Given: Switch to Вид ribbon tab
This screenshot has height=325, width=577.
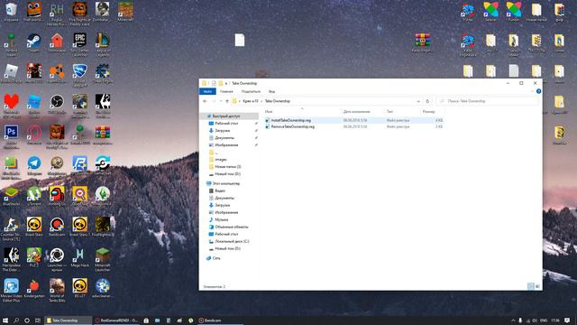Looking at the screenshot, I should pyautogui.click(x=271, y=91).
